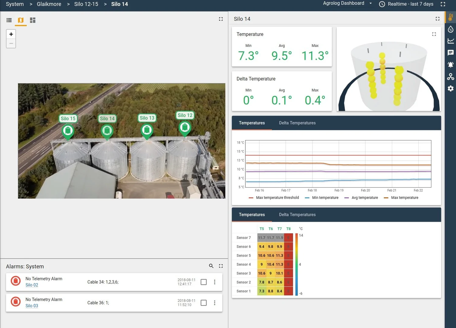The height and width of the screenshot is (328, 456).
Task: Switch to the Delta Temperatures chart tab
Action: 297,123
